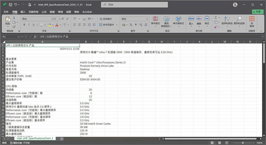Click the Undo arrow in title bar

pyautogui.click(x=16, y=5)
